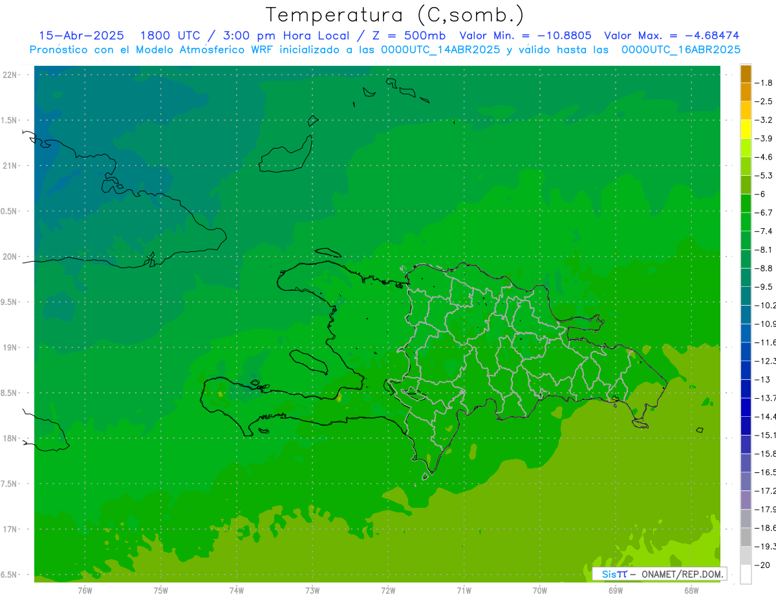The height and width of the screenshot is (599, 776).
Task: Click the "76W" longitude label
Action: 85,590
